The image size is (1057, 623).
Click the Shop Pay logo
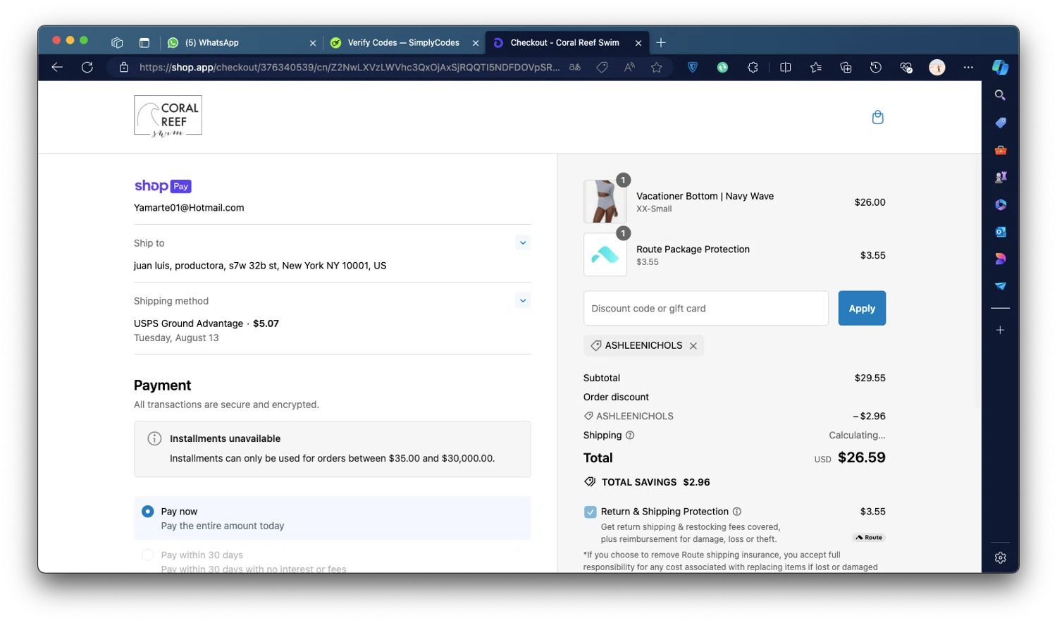(163, 186)
